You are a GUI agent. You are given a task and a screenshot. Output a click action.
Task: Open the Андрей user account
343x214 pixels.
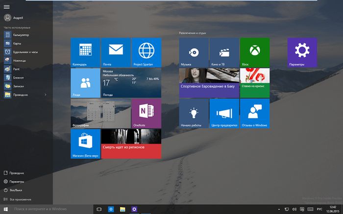(x=13, y=18)
